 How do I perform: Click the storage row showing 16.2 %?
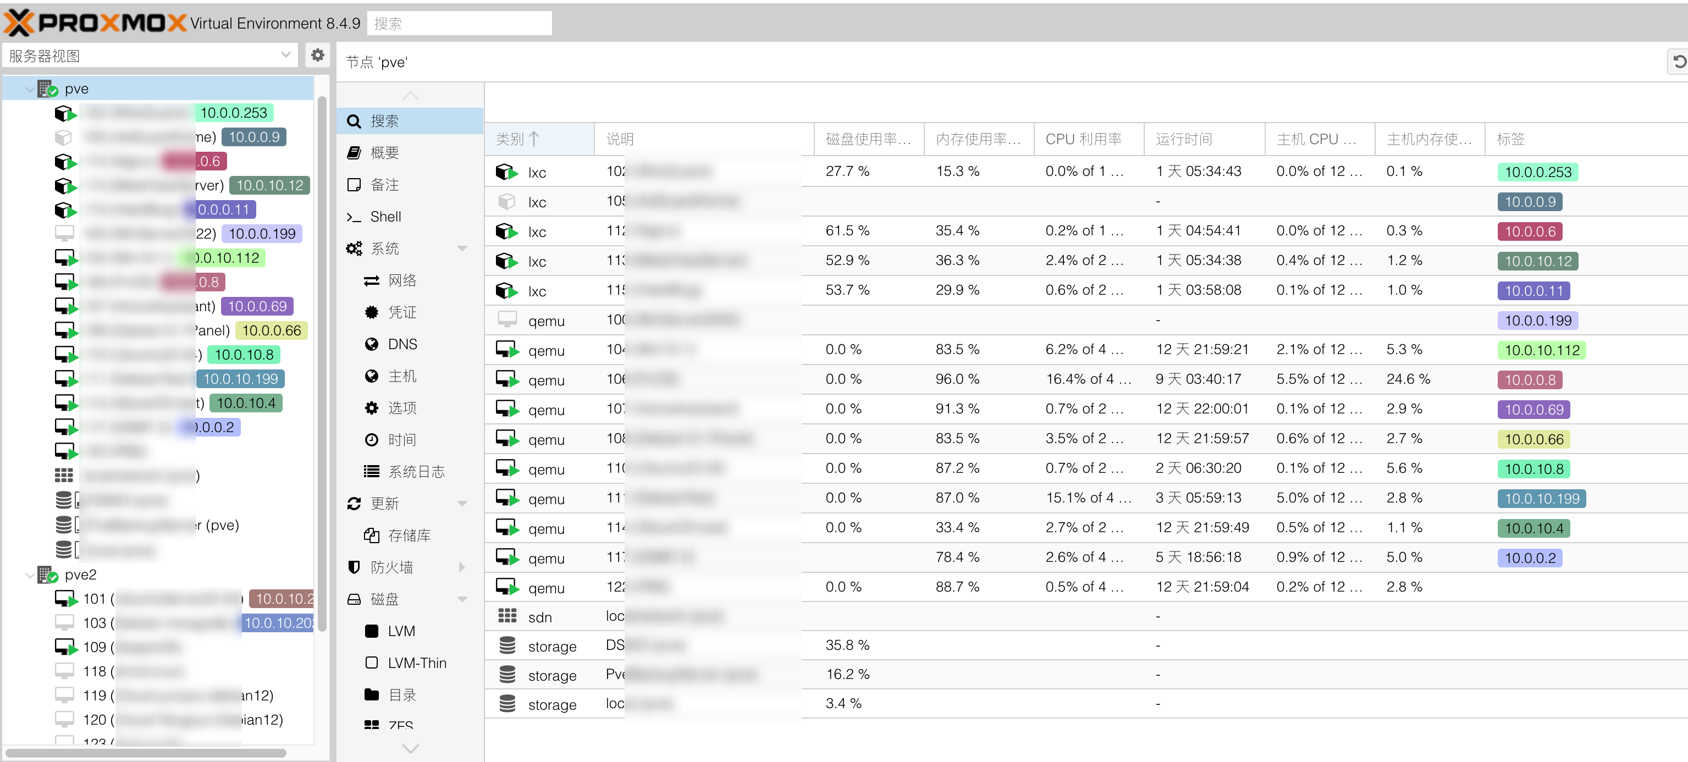pyautogui.click(x=1086, y=674)
